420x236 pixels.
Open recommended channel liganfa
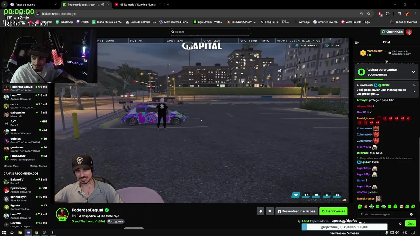[25, 207]
